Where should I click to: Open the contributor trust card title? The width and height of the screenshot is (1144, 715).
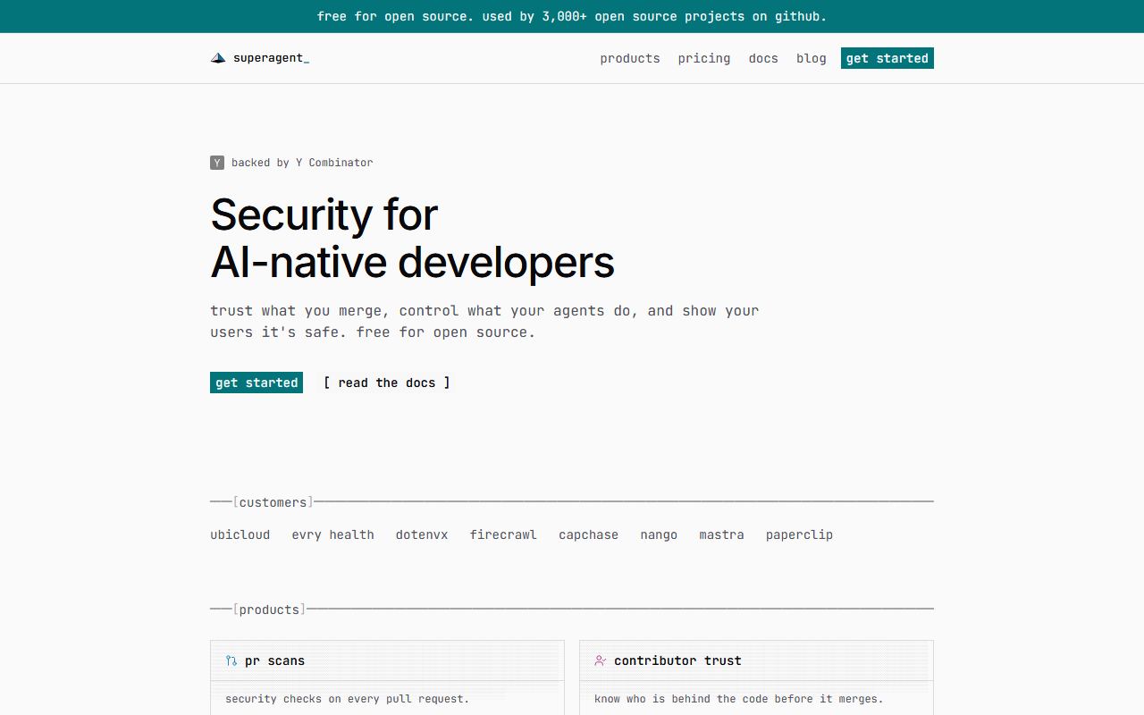click(677, 660)
